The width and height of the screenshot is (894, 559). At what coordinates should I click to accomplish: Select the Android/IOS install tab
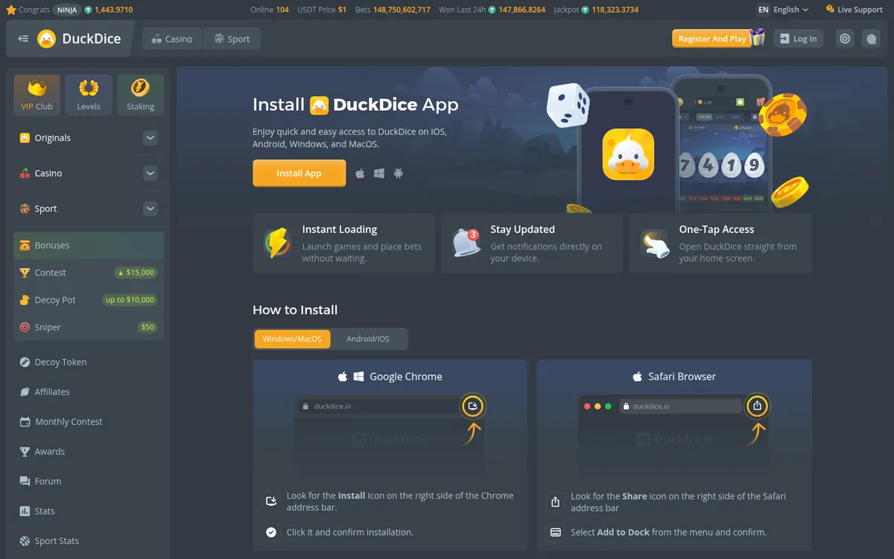[x=368, y=339]
